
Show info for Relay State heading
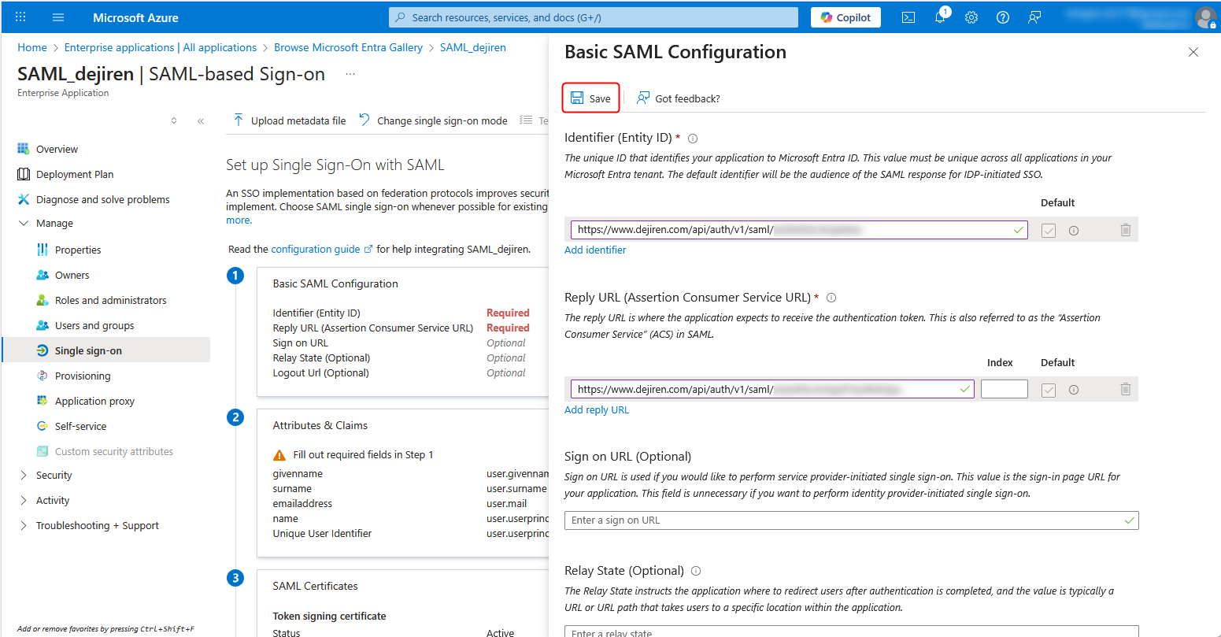click(696, 571)
